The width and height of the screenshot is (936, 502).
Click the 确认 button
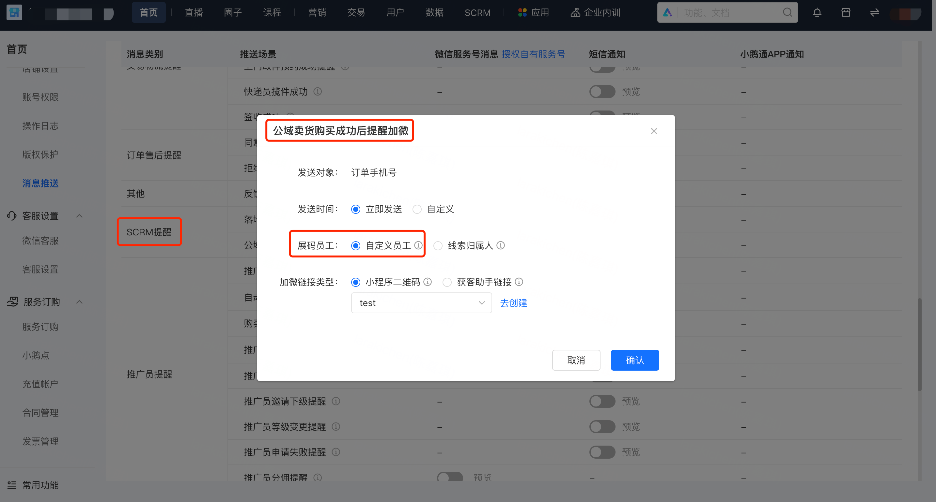(635, 360)
